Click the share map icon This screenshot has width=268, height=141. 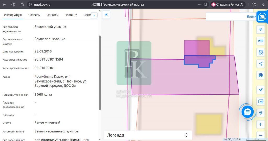pos(260,64)
